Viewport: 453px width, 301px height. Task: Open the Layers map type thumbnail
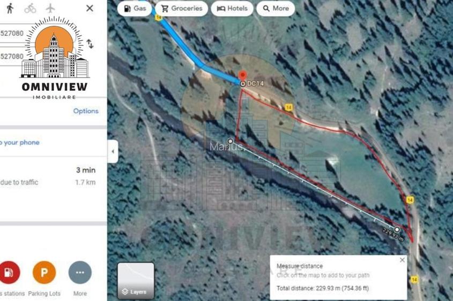coord(136,281)
